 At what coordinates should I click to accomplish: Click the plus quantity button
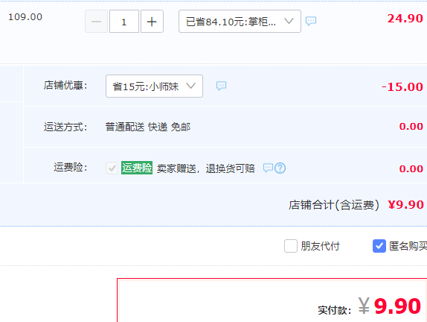pos(152,22)
